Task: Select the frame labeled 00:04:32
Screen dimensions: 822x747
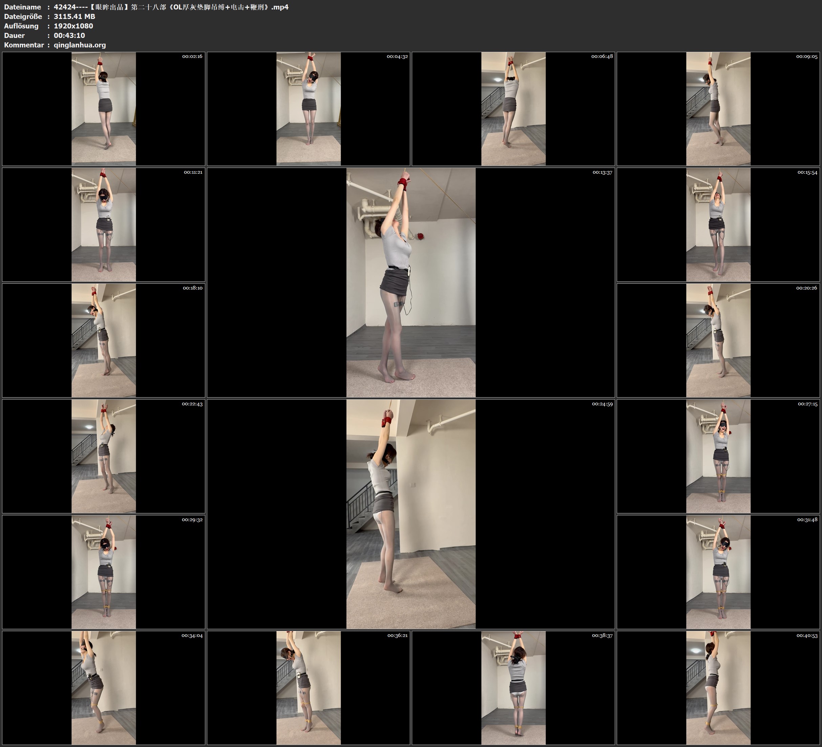Action: (x=308, y=108)
